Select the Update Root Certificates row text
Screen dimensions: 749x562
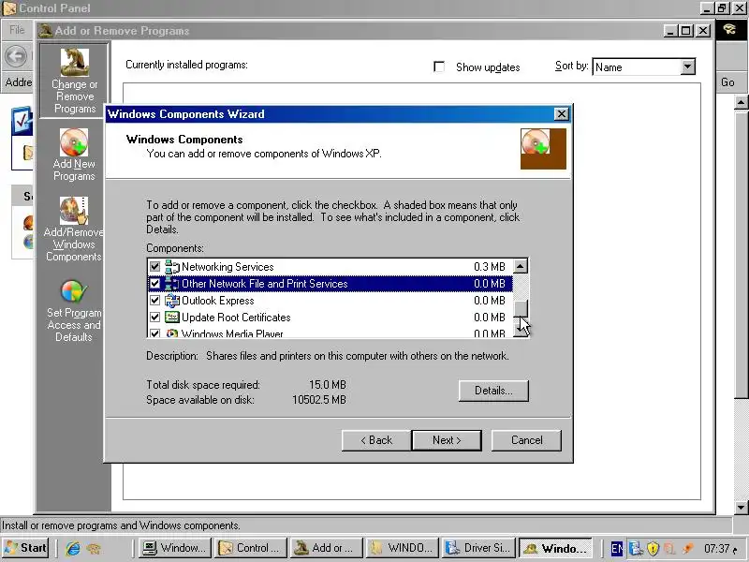click(236, 318)
